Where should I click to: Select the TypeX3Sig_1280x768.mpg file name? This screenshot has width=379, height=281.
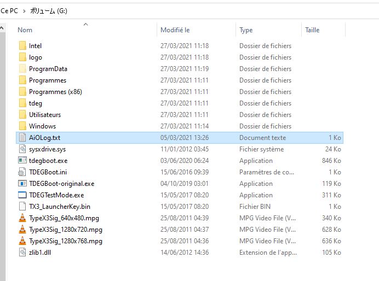(x=66, y=241)
